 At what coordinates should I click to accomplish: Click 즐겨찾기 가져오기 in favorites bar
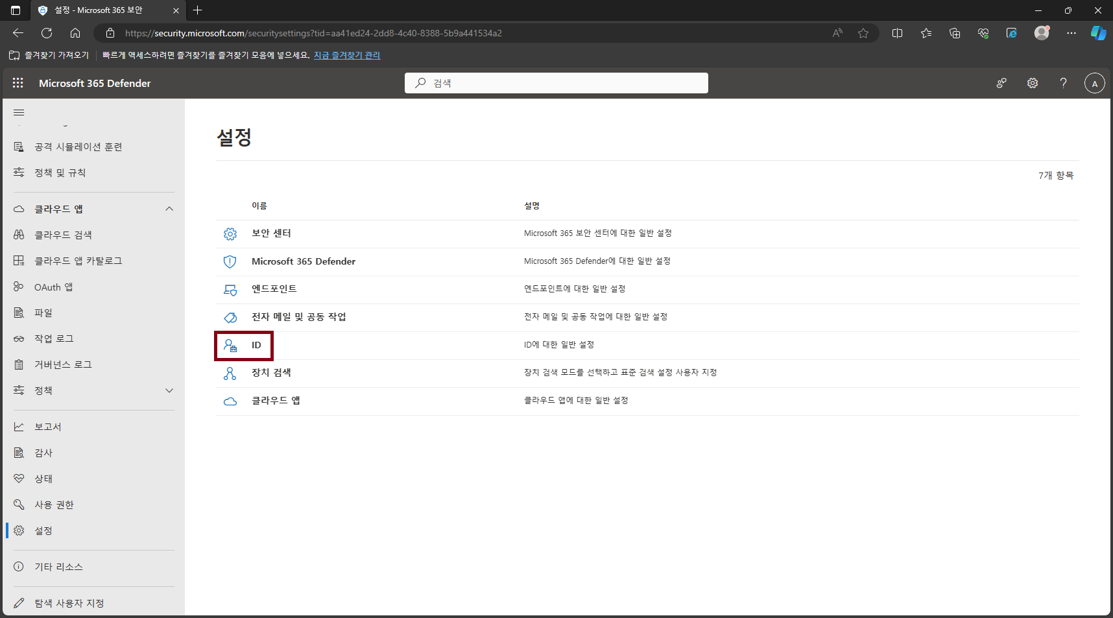tap(49, 55)
